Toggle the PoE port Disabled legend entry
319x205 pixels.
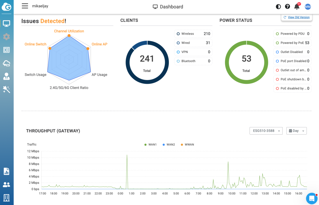292,61
